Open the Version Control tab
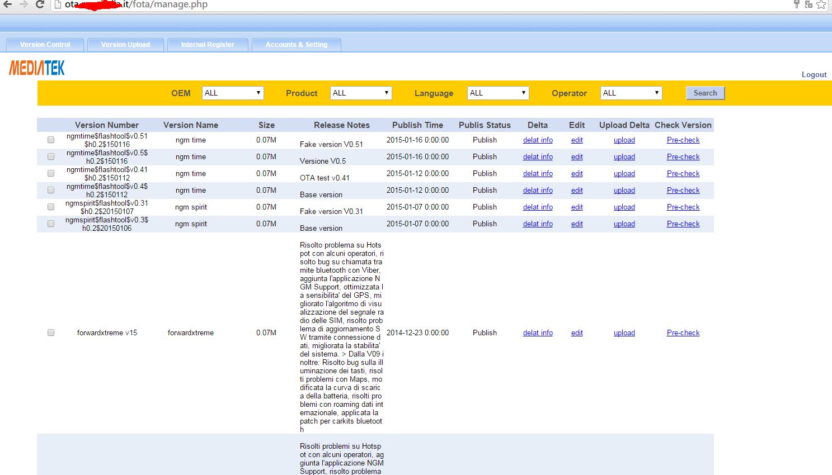 click(x=45, y=45)
